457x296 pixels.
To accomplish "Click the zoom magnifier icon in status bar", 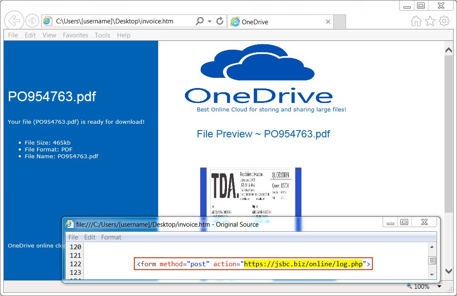I will 409,286.
